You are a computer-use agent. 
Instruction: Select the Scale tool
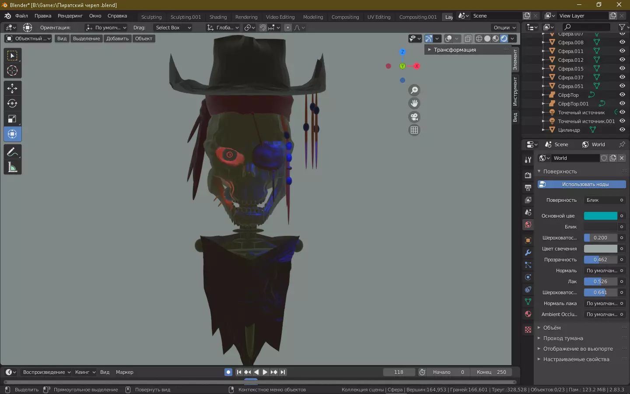point(12,119)
